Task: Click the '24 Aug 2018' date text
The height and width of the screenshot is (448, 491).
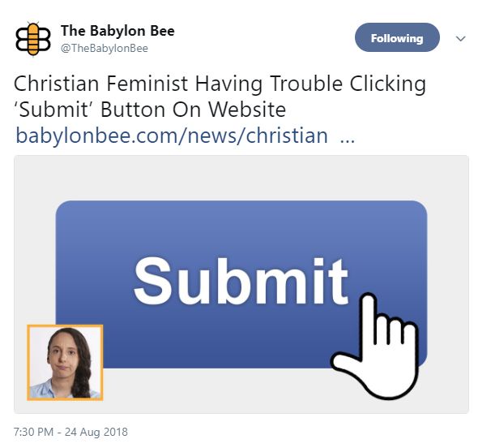Action: coord(96,432)
